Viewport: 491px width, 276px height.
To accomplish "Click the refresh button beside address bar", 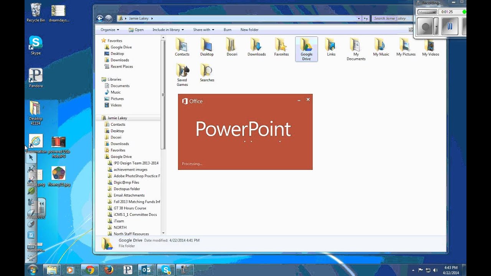I will pos(366,18).
